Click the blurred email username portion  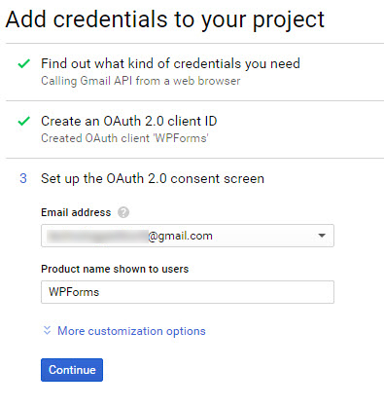tap(97, 236)
